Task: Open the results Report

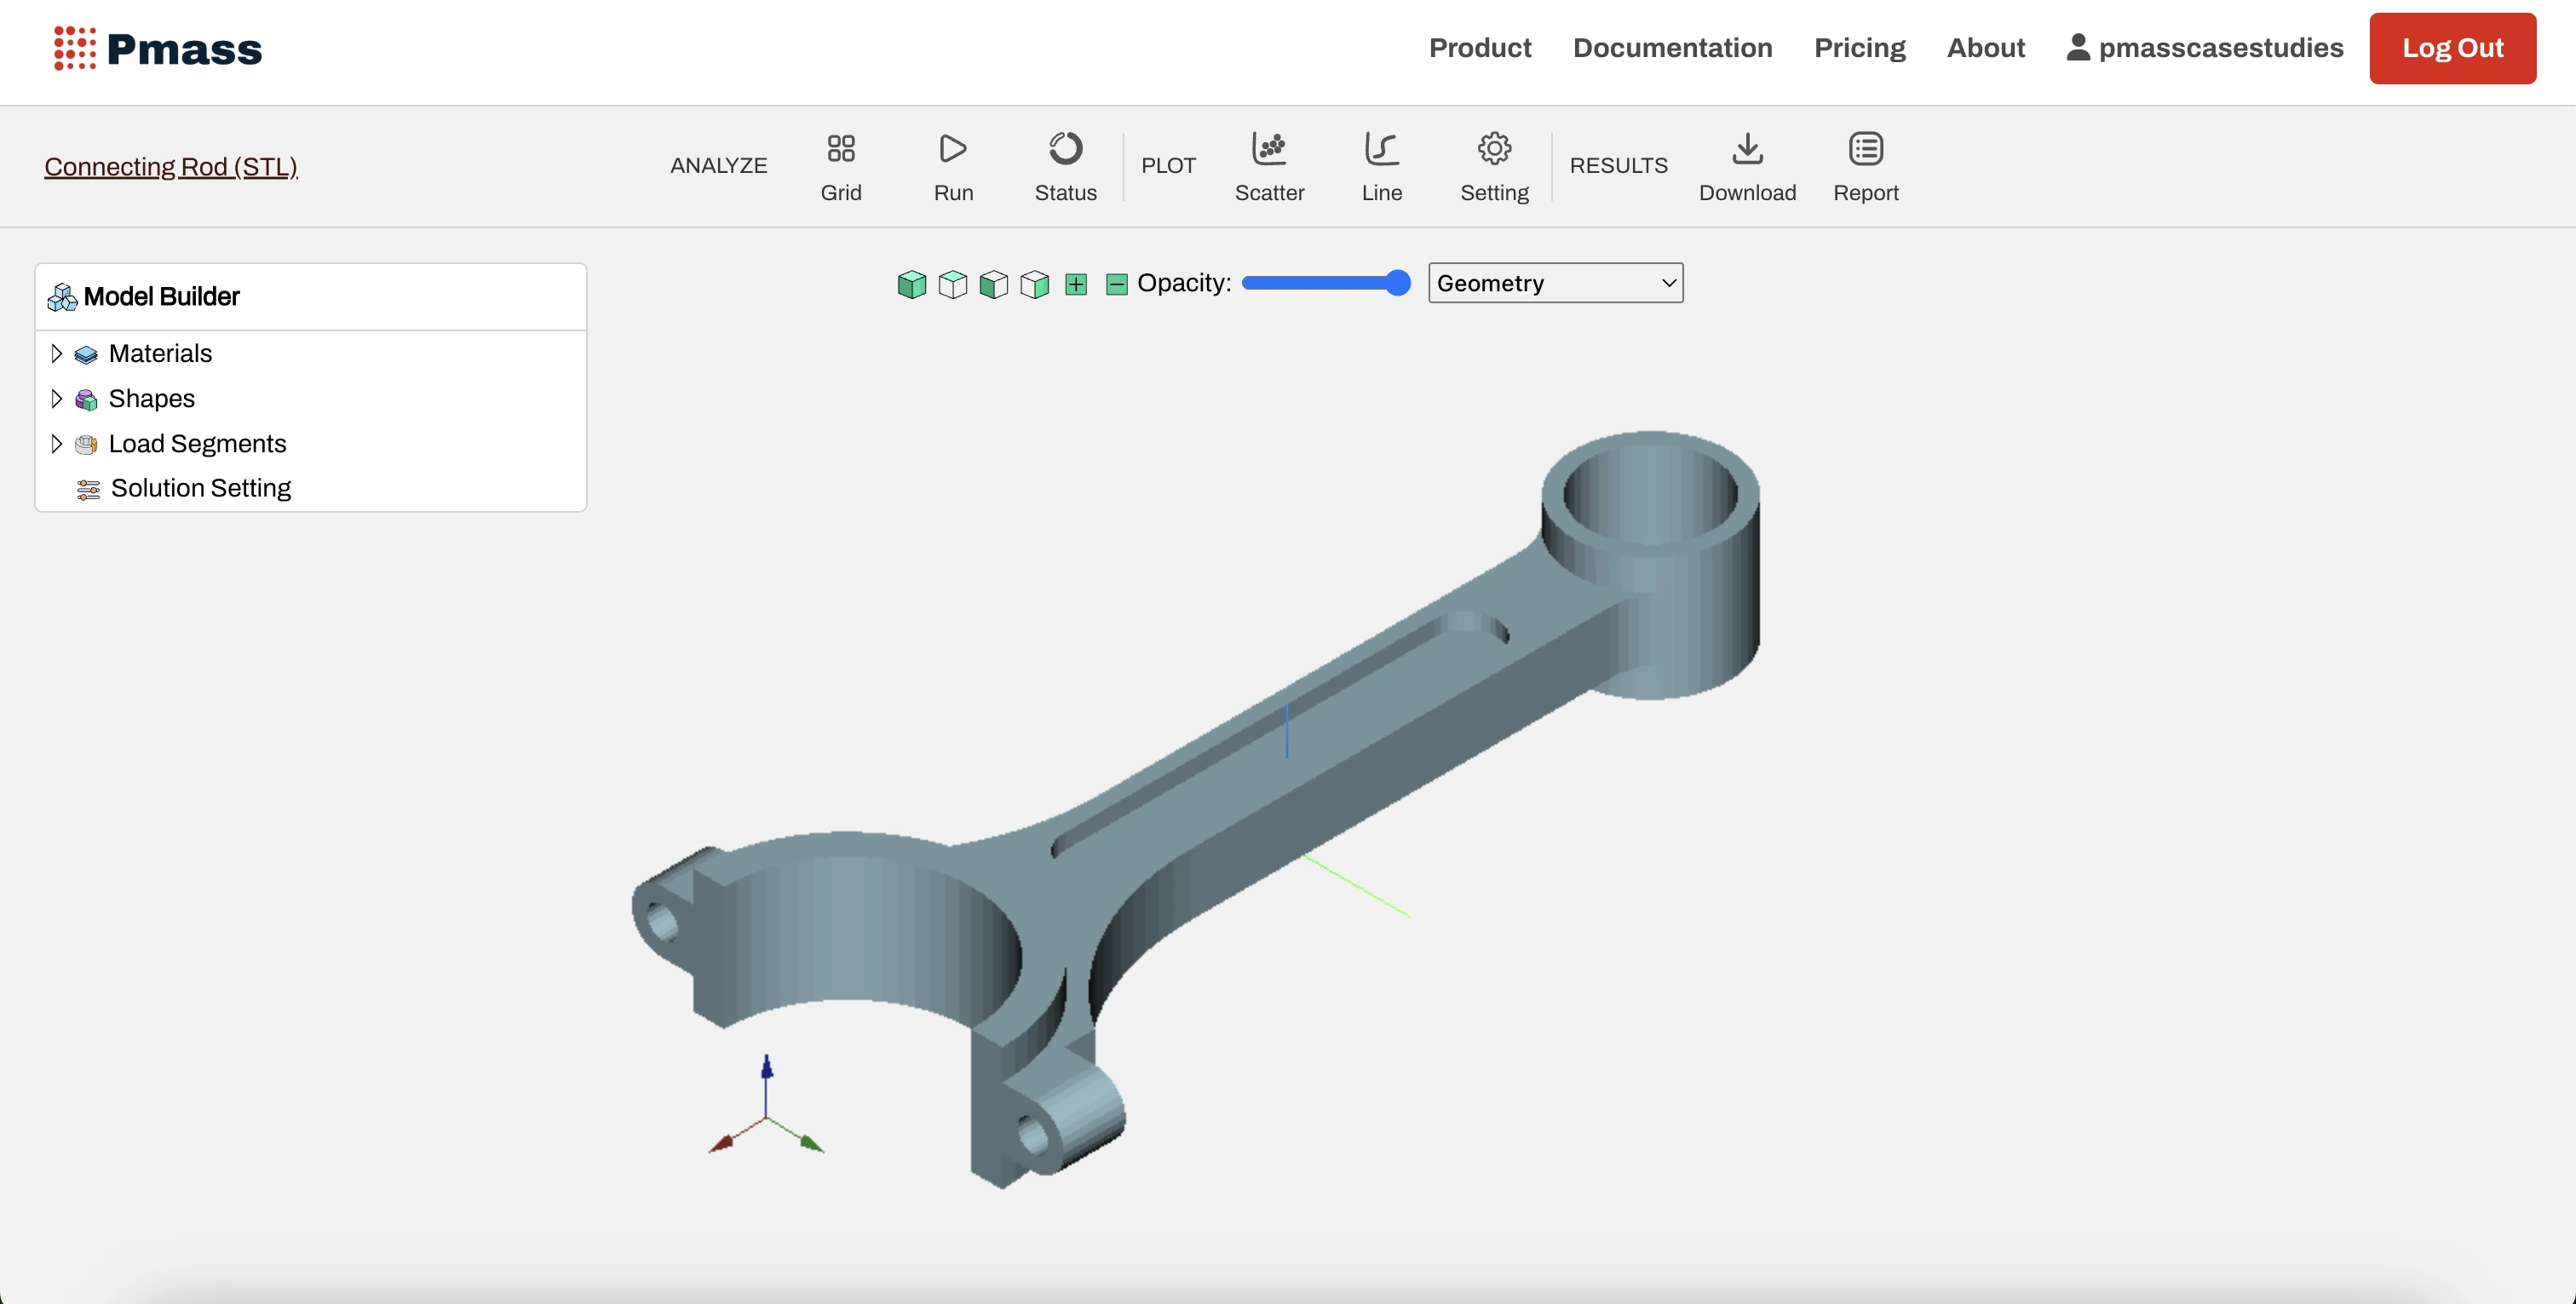Action: pos(1865,166)
